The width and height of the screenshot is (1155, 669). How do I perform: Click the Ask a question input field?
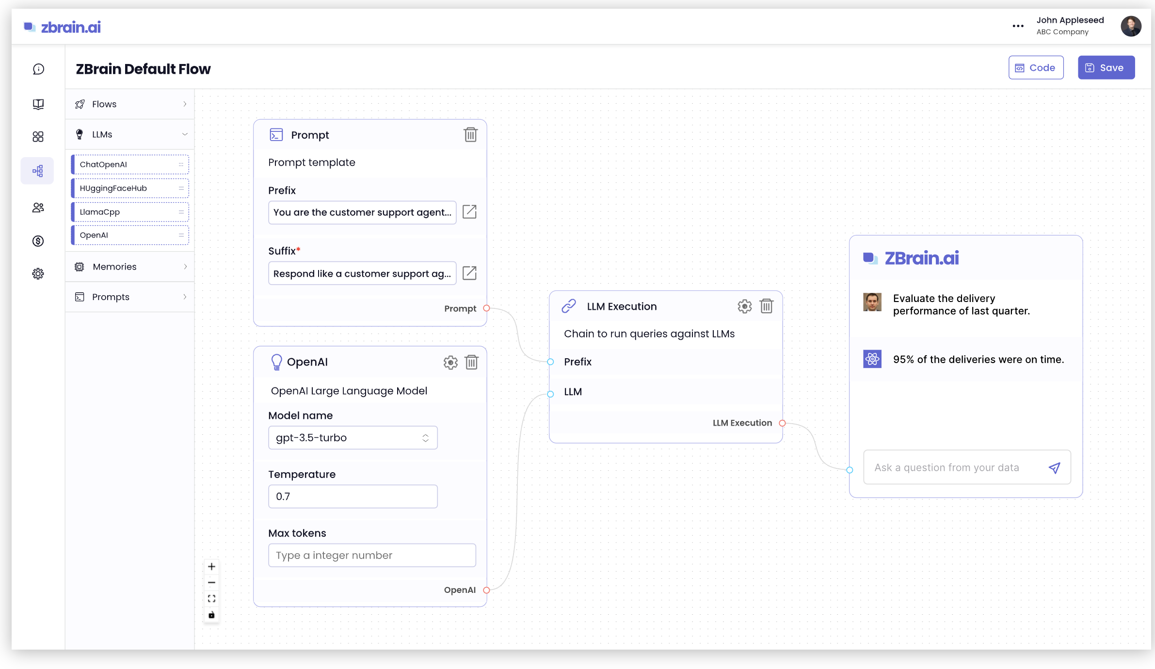[x=950, y=467]
